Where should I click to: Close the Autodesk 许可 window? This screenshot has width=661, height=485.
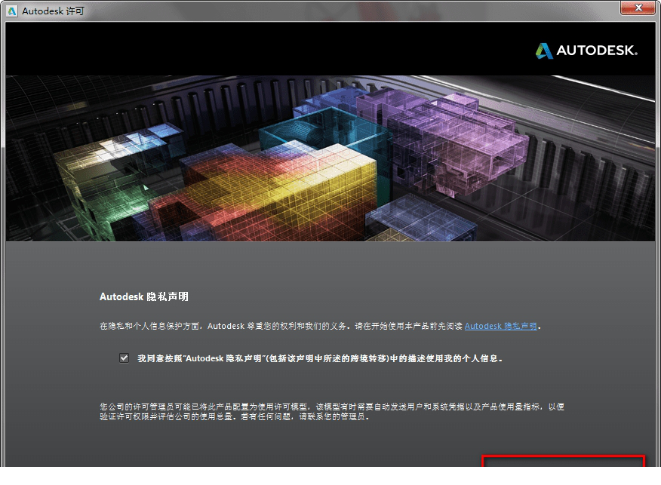tap(638, 8)
